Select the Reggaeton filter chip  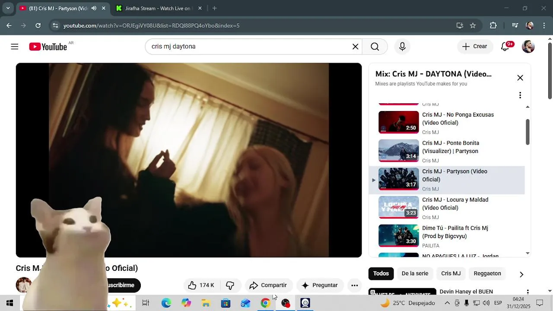click(x=487, y=273)
